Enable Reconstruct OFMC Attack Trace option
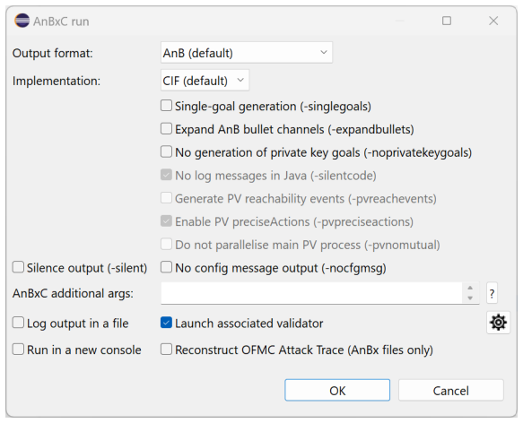 coord(167,350)
